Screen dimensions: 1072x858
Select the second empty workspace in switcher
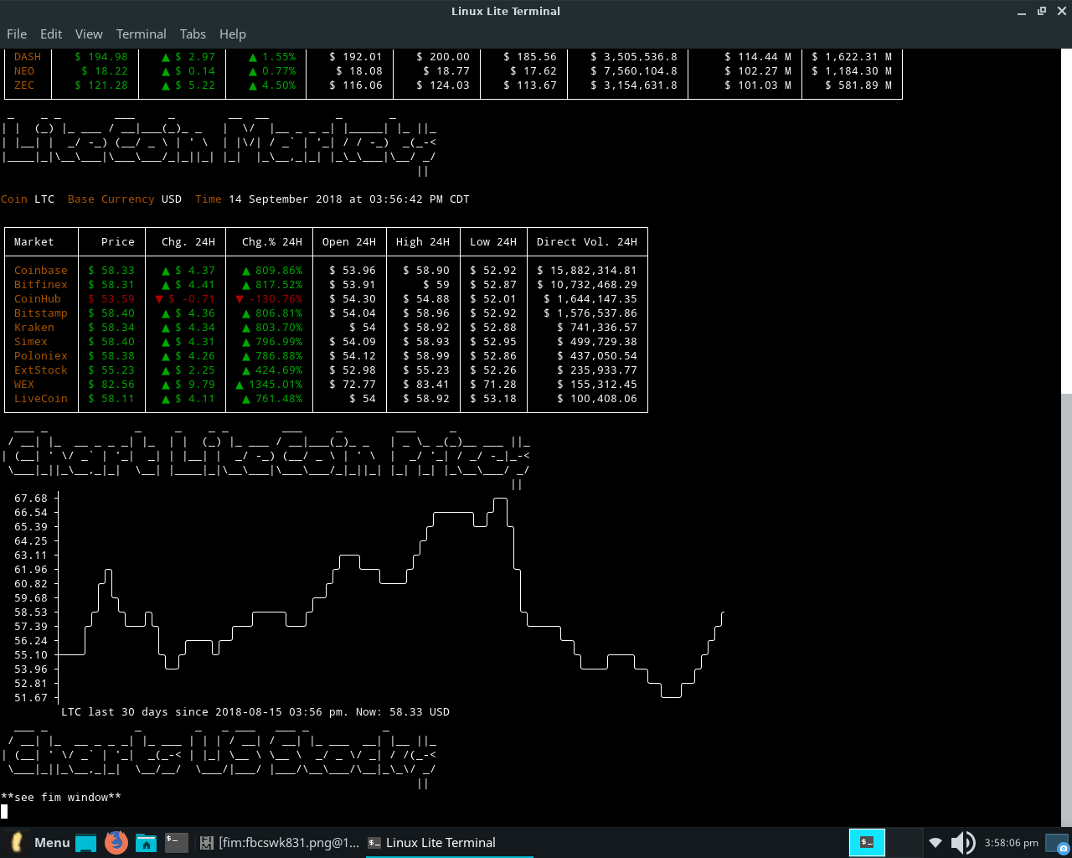click(903, 843)
